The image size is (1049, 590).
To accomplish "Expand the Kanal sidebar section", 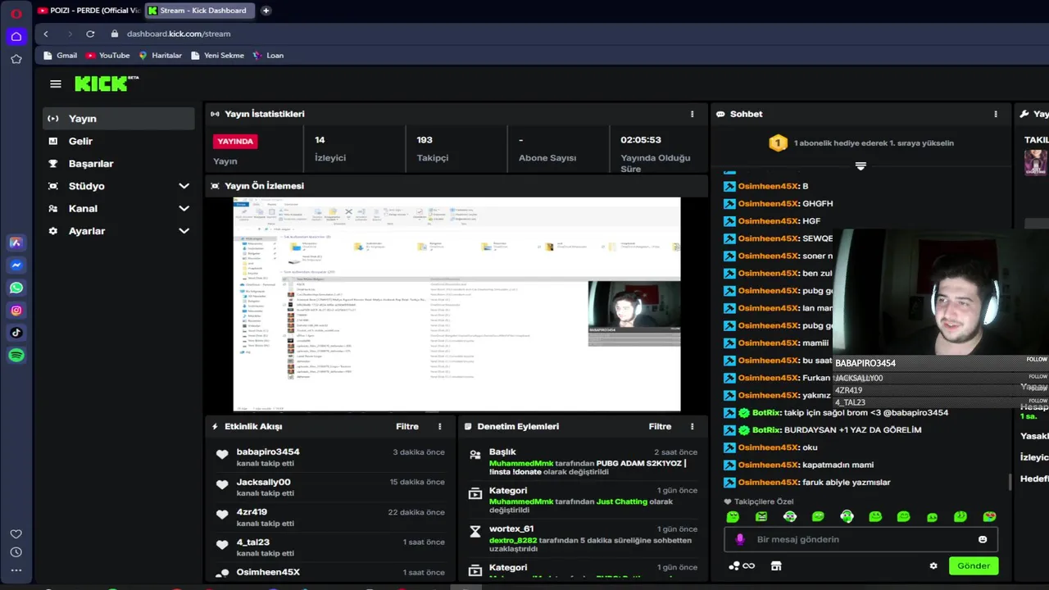I will pos(184,208).
